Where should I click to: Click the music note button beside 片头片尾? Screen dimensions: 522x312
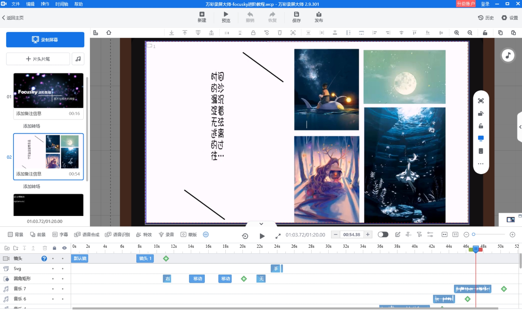[x=78, y=59]
